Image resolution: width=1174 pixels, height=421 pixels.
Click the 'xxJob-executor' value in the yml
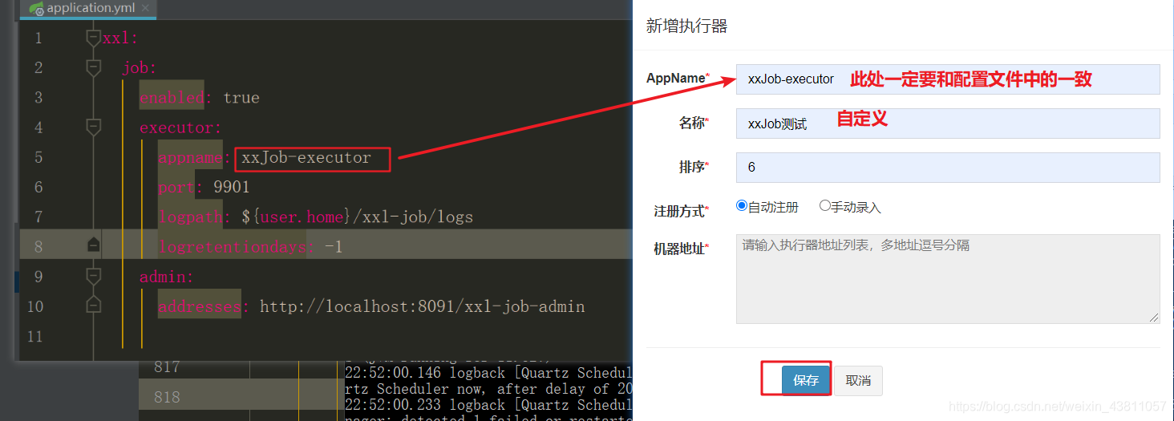pos(306,158)
